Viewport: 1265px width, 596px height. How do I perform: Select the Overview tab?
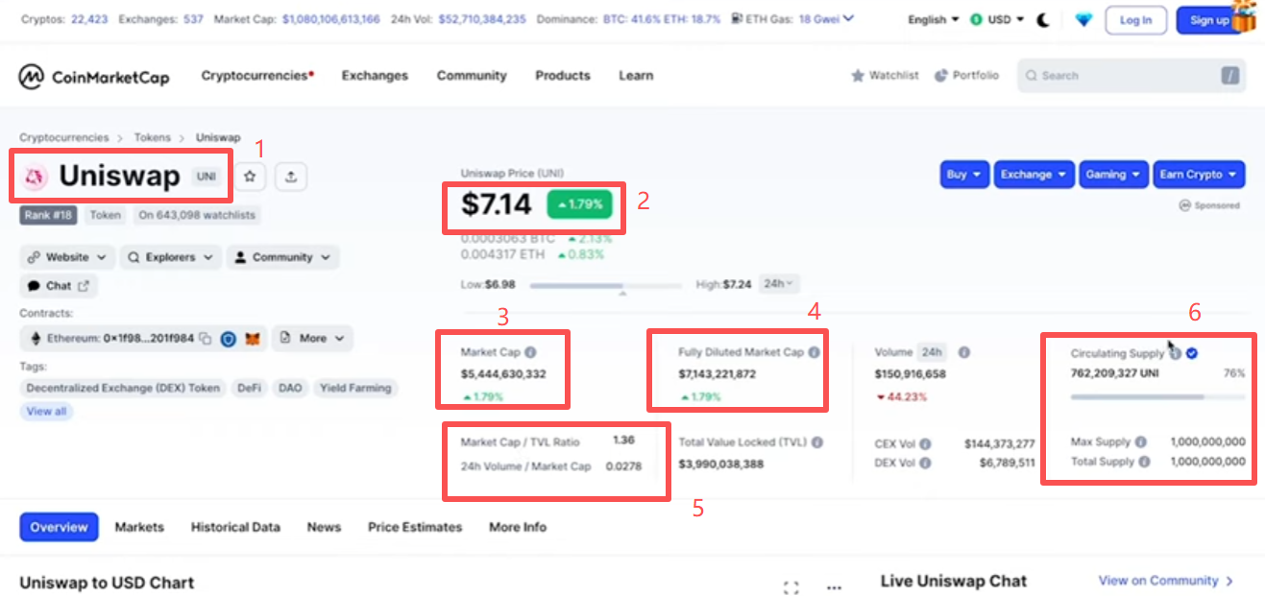pos(59,527)
